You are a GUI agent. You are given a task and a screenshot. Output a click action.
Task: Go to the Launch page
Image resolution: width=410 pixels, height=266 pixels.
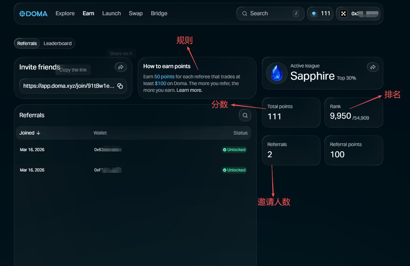(x=111, y=13)
